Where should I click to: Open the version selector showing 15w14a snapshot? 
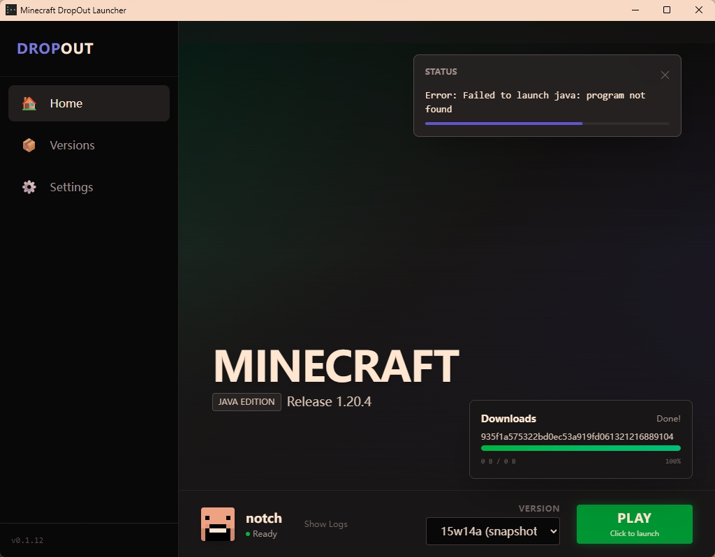click(x=493, y=531)
